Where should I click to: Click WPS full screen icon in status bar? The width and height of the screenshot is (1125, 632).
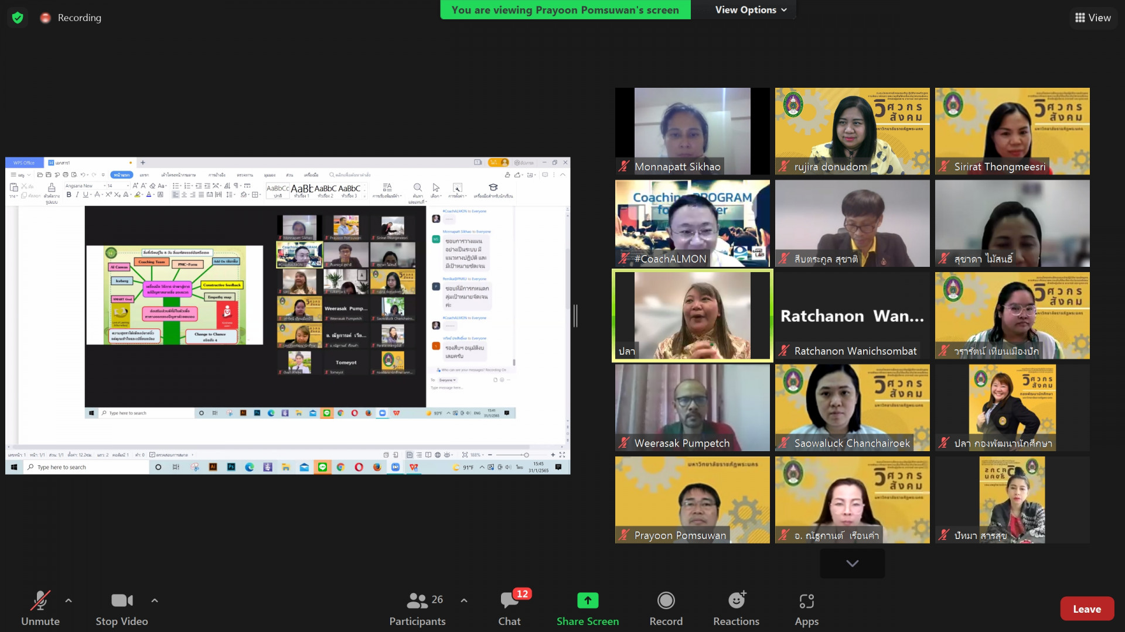[x=562, y=455]
